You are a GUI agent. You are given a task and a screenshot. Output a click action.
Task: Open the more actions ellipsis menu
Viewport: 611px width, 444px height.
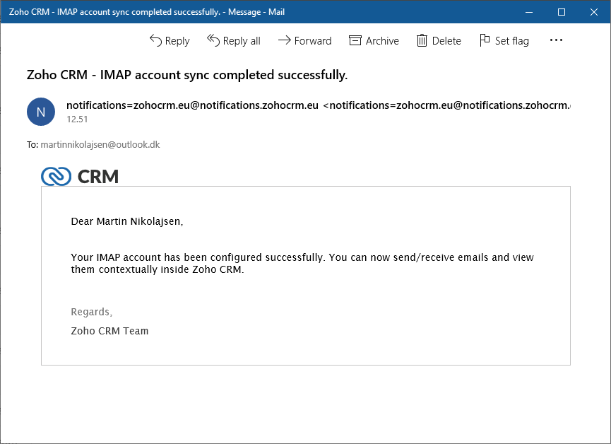[x=556, y=40]
